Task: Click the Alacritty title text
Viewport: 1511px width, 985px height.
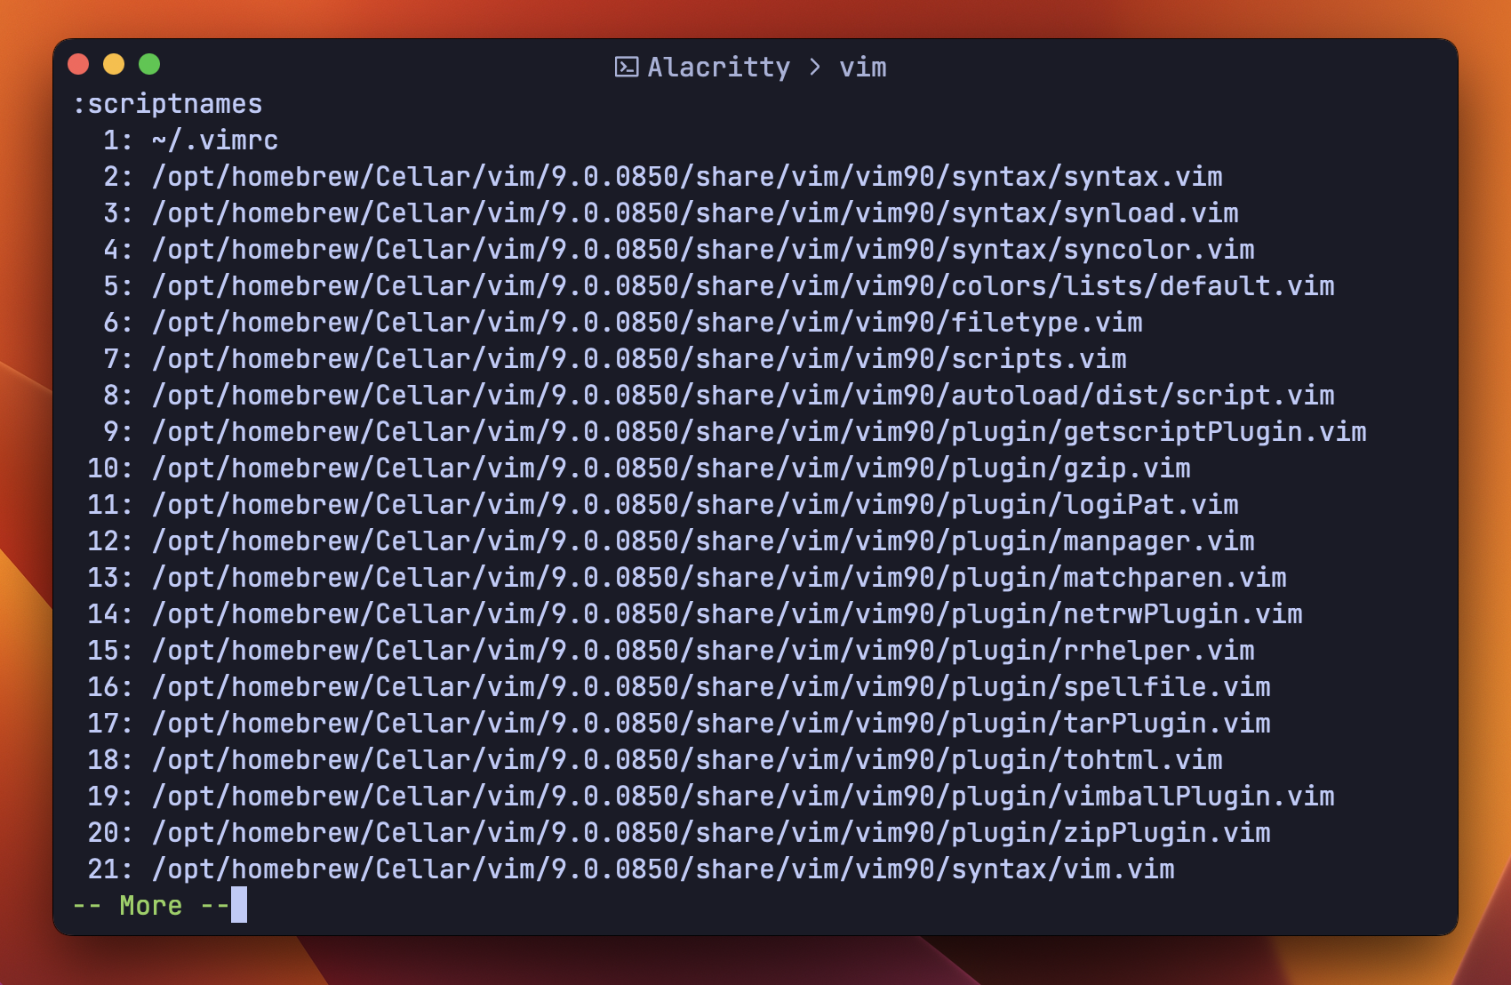Action: [719, 68]
